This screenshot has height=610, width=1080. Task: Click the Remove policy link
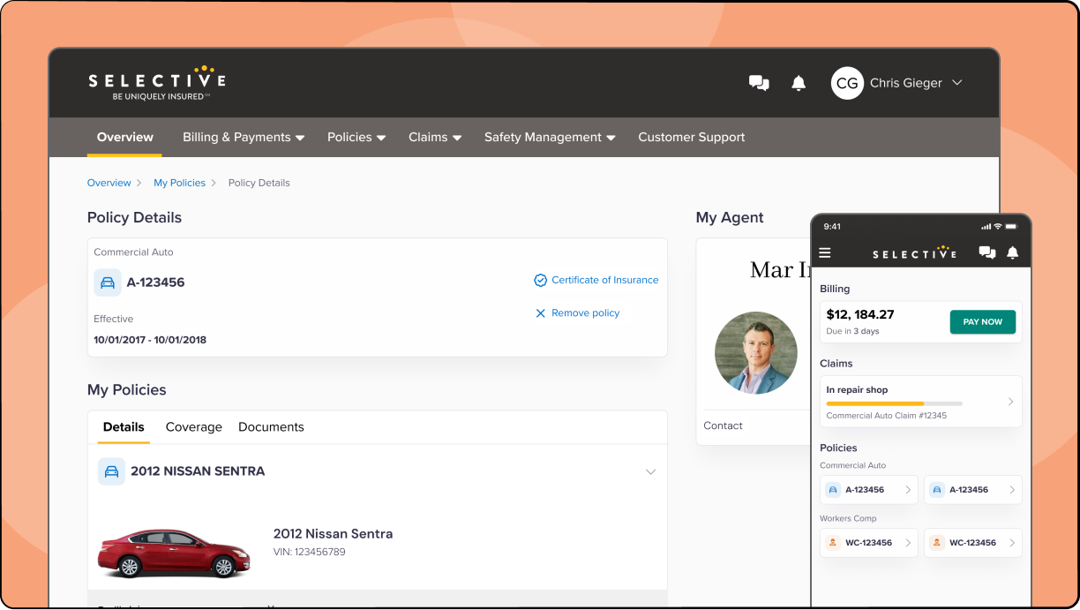585,313
